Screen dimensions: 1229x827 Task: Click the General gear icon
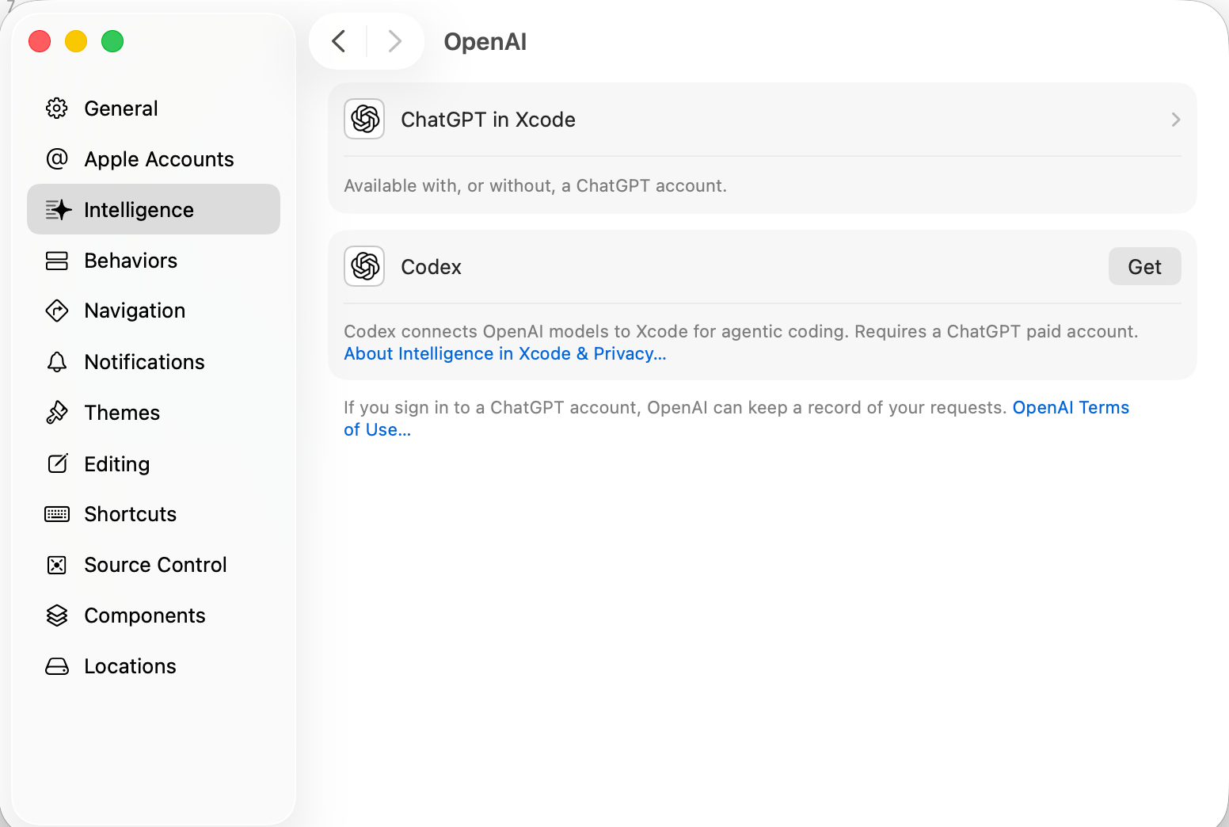click(57, 109)
